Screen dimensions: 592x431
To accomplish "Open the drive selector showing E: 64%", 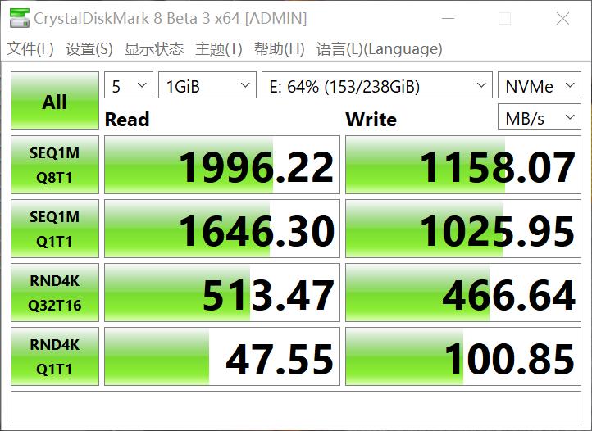I will pos(377,85).
